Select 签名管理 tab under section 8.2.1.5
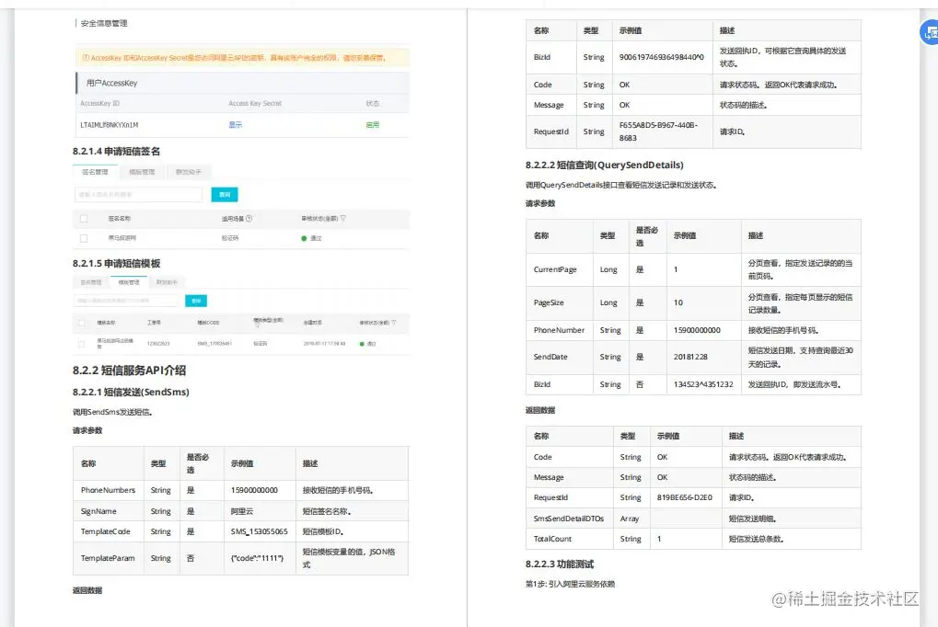938x627 pixels. coord(91,282)
